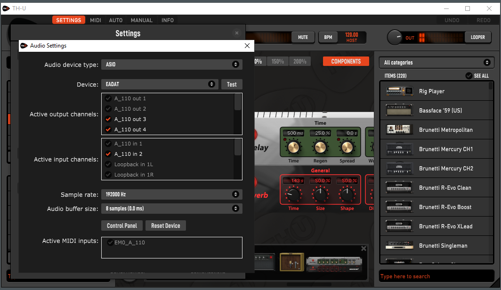
Task: Close the Audio Settings window
Action: click(x=247, y=46)
